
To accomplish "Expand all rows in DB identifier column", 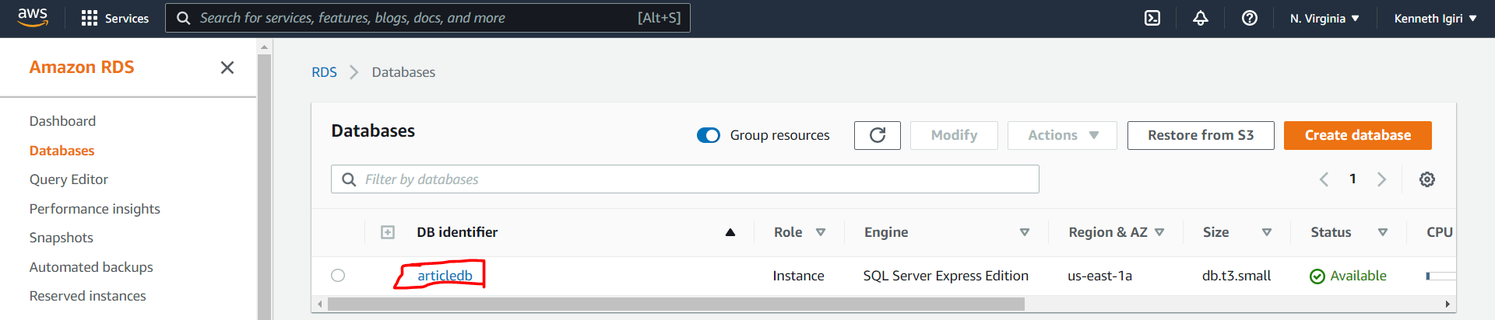I will pos(388,232).
